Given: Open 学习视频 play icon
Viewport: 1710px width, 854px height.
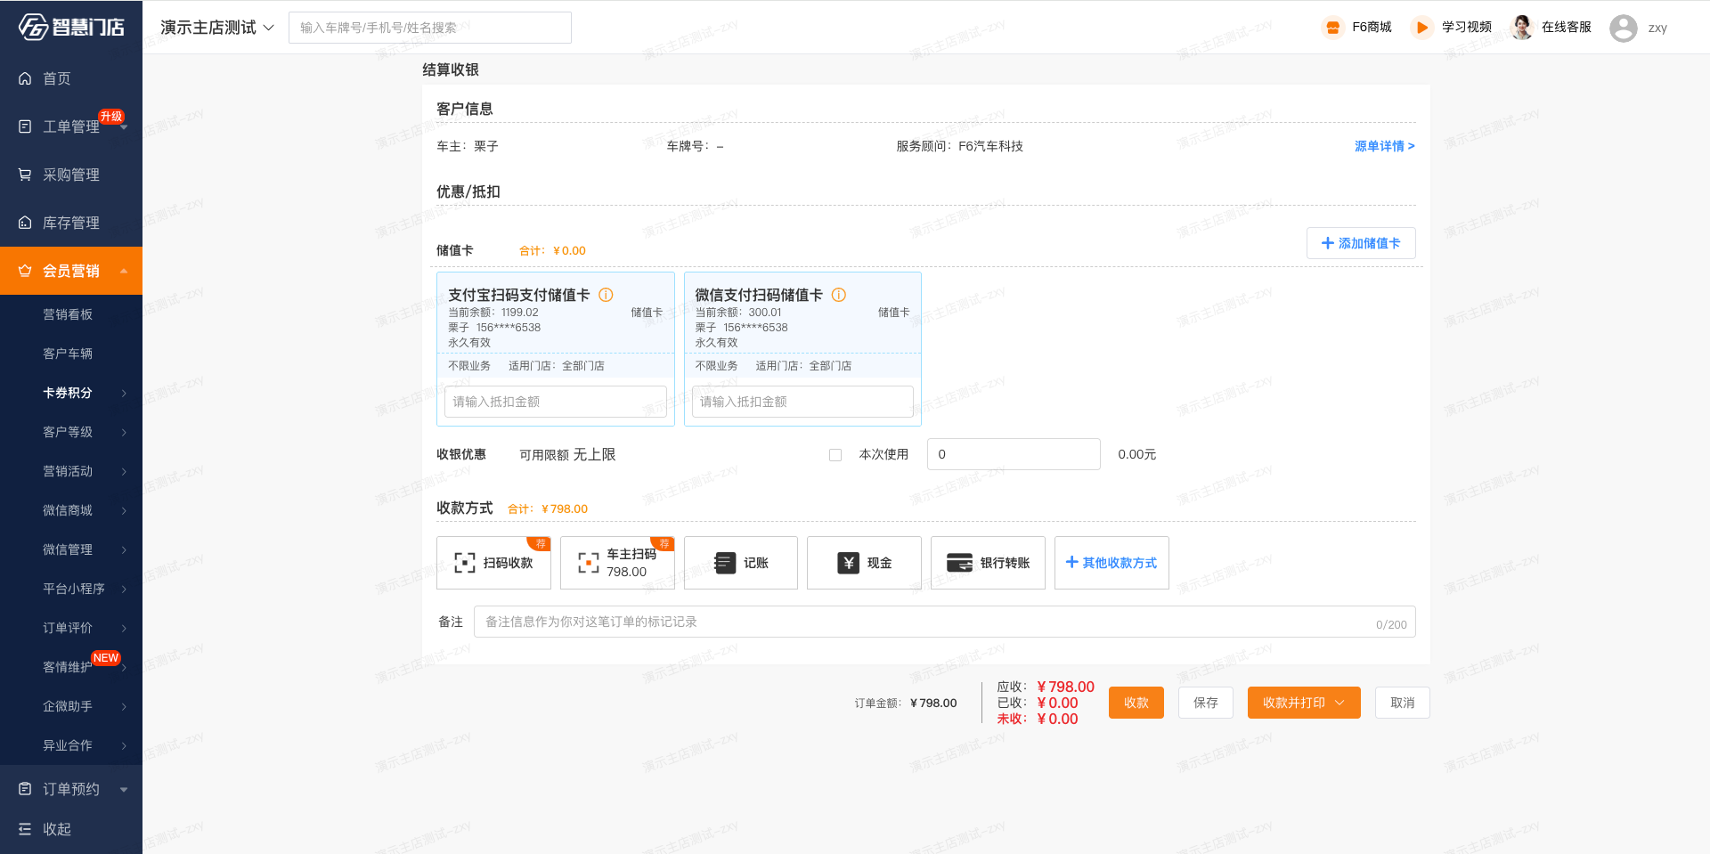Looking at the screenshot, I should coord(1421,28).
